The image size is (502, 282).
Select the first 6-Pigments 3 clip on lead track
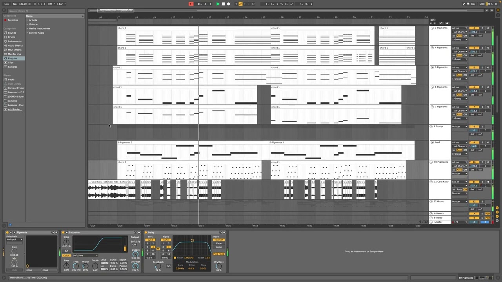click(x=193, y=143)
